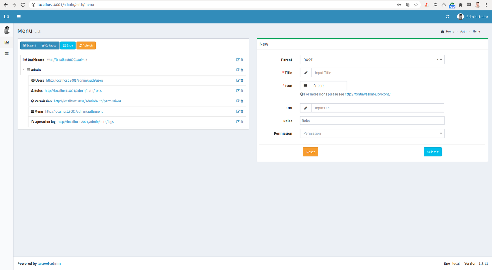This screenshot has height=270, width=492.
Task: Go back in browser
Action: pos(6,5)
